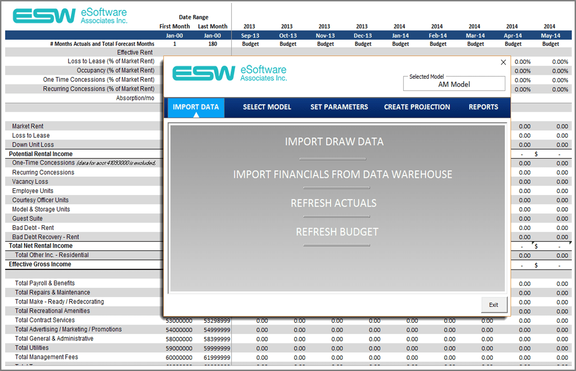Select the Vacancy Loss row label
Viewport: 576px width, 371px height.
(30, 182)
